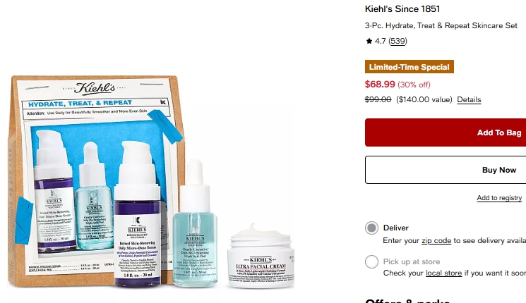The image size is (526, 303).
Task: Click the Kiehl's logo on box
Action: tap(95, 88)
